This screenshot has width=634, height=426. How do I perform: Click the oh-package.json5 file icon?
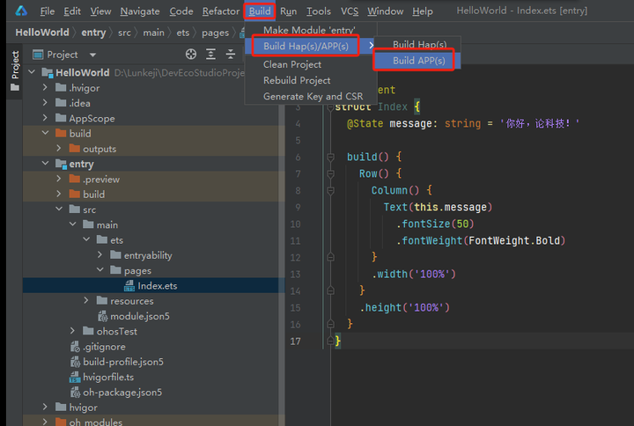pyautogui.click(x=75, y=392)
